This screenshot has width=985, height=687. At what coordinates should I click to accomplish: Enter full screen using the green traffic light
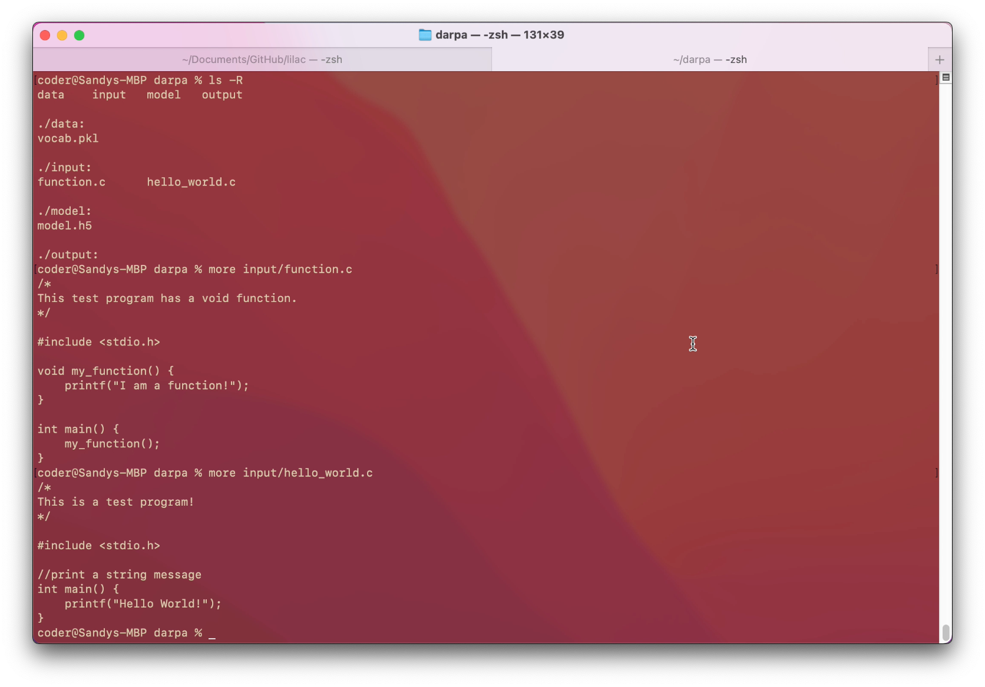(x=80, y=35)
